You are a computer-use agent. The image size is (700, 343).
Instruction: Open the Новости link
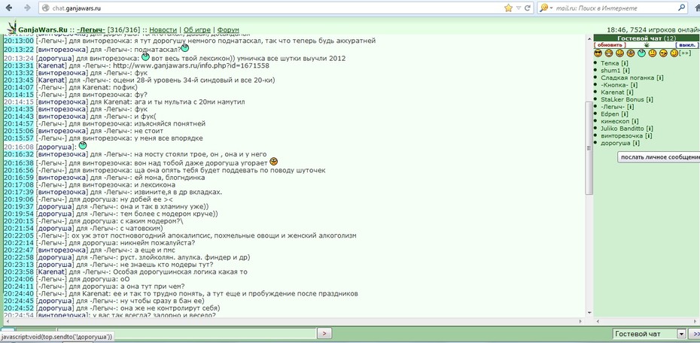162,30
